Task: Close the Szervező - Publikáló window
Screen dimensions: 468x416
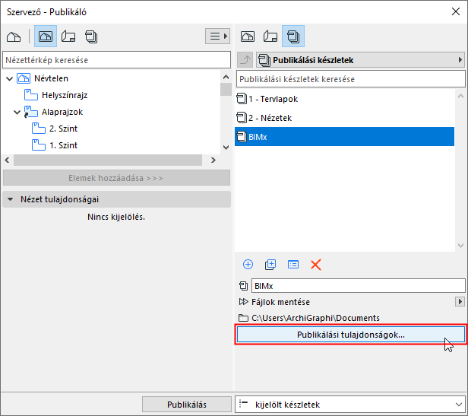Action: [456, 11]
